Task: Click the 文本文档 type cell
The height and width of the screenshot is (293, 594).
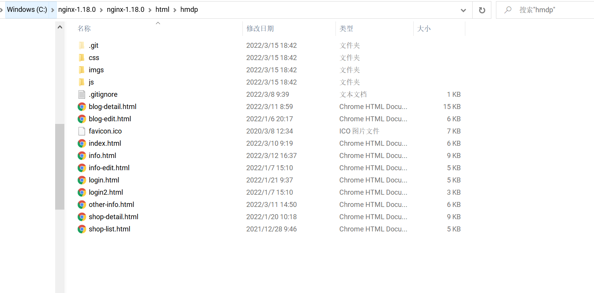Action: click(x=353, y=94)
